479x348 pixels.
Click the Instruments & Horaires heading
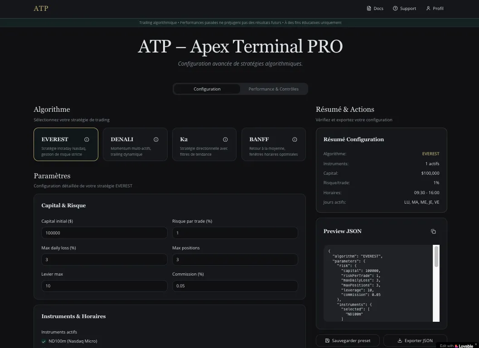click(73, 317)
